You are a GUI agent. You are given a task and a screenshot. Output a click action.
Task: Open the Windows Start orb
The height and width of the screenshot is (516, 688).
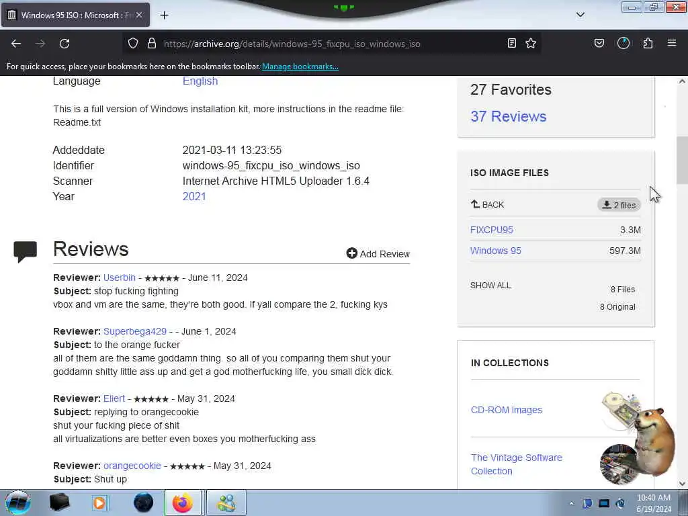click(x=18, y=503)
